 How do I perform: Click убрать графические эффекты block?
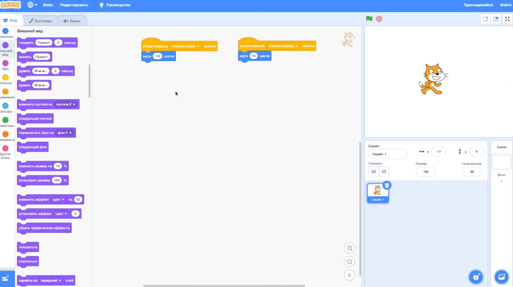tap(44, 228)
